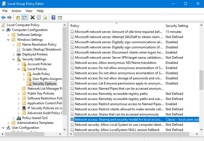Click the tree pane horizontal scroll right arrow
Viewport: 204px width, 141px height.
click(x=60, y=134)
